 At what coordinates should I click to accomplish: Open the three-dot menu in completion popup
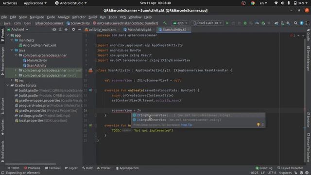(263, 124)
